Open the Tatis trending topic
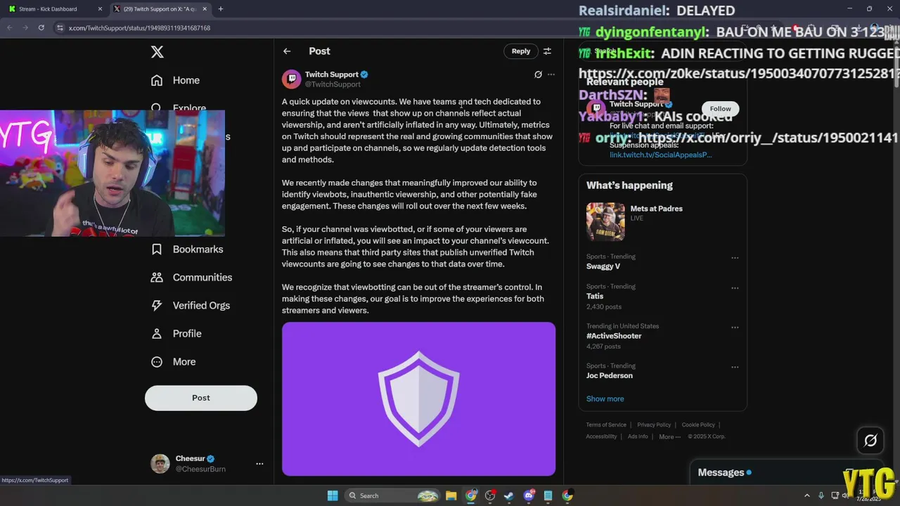This screenshot has height=506, width=900. [595, 296]
